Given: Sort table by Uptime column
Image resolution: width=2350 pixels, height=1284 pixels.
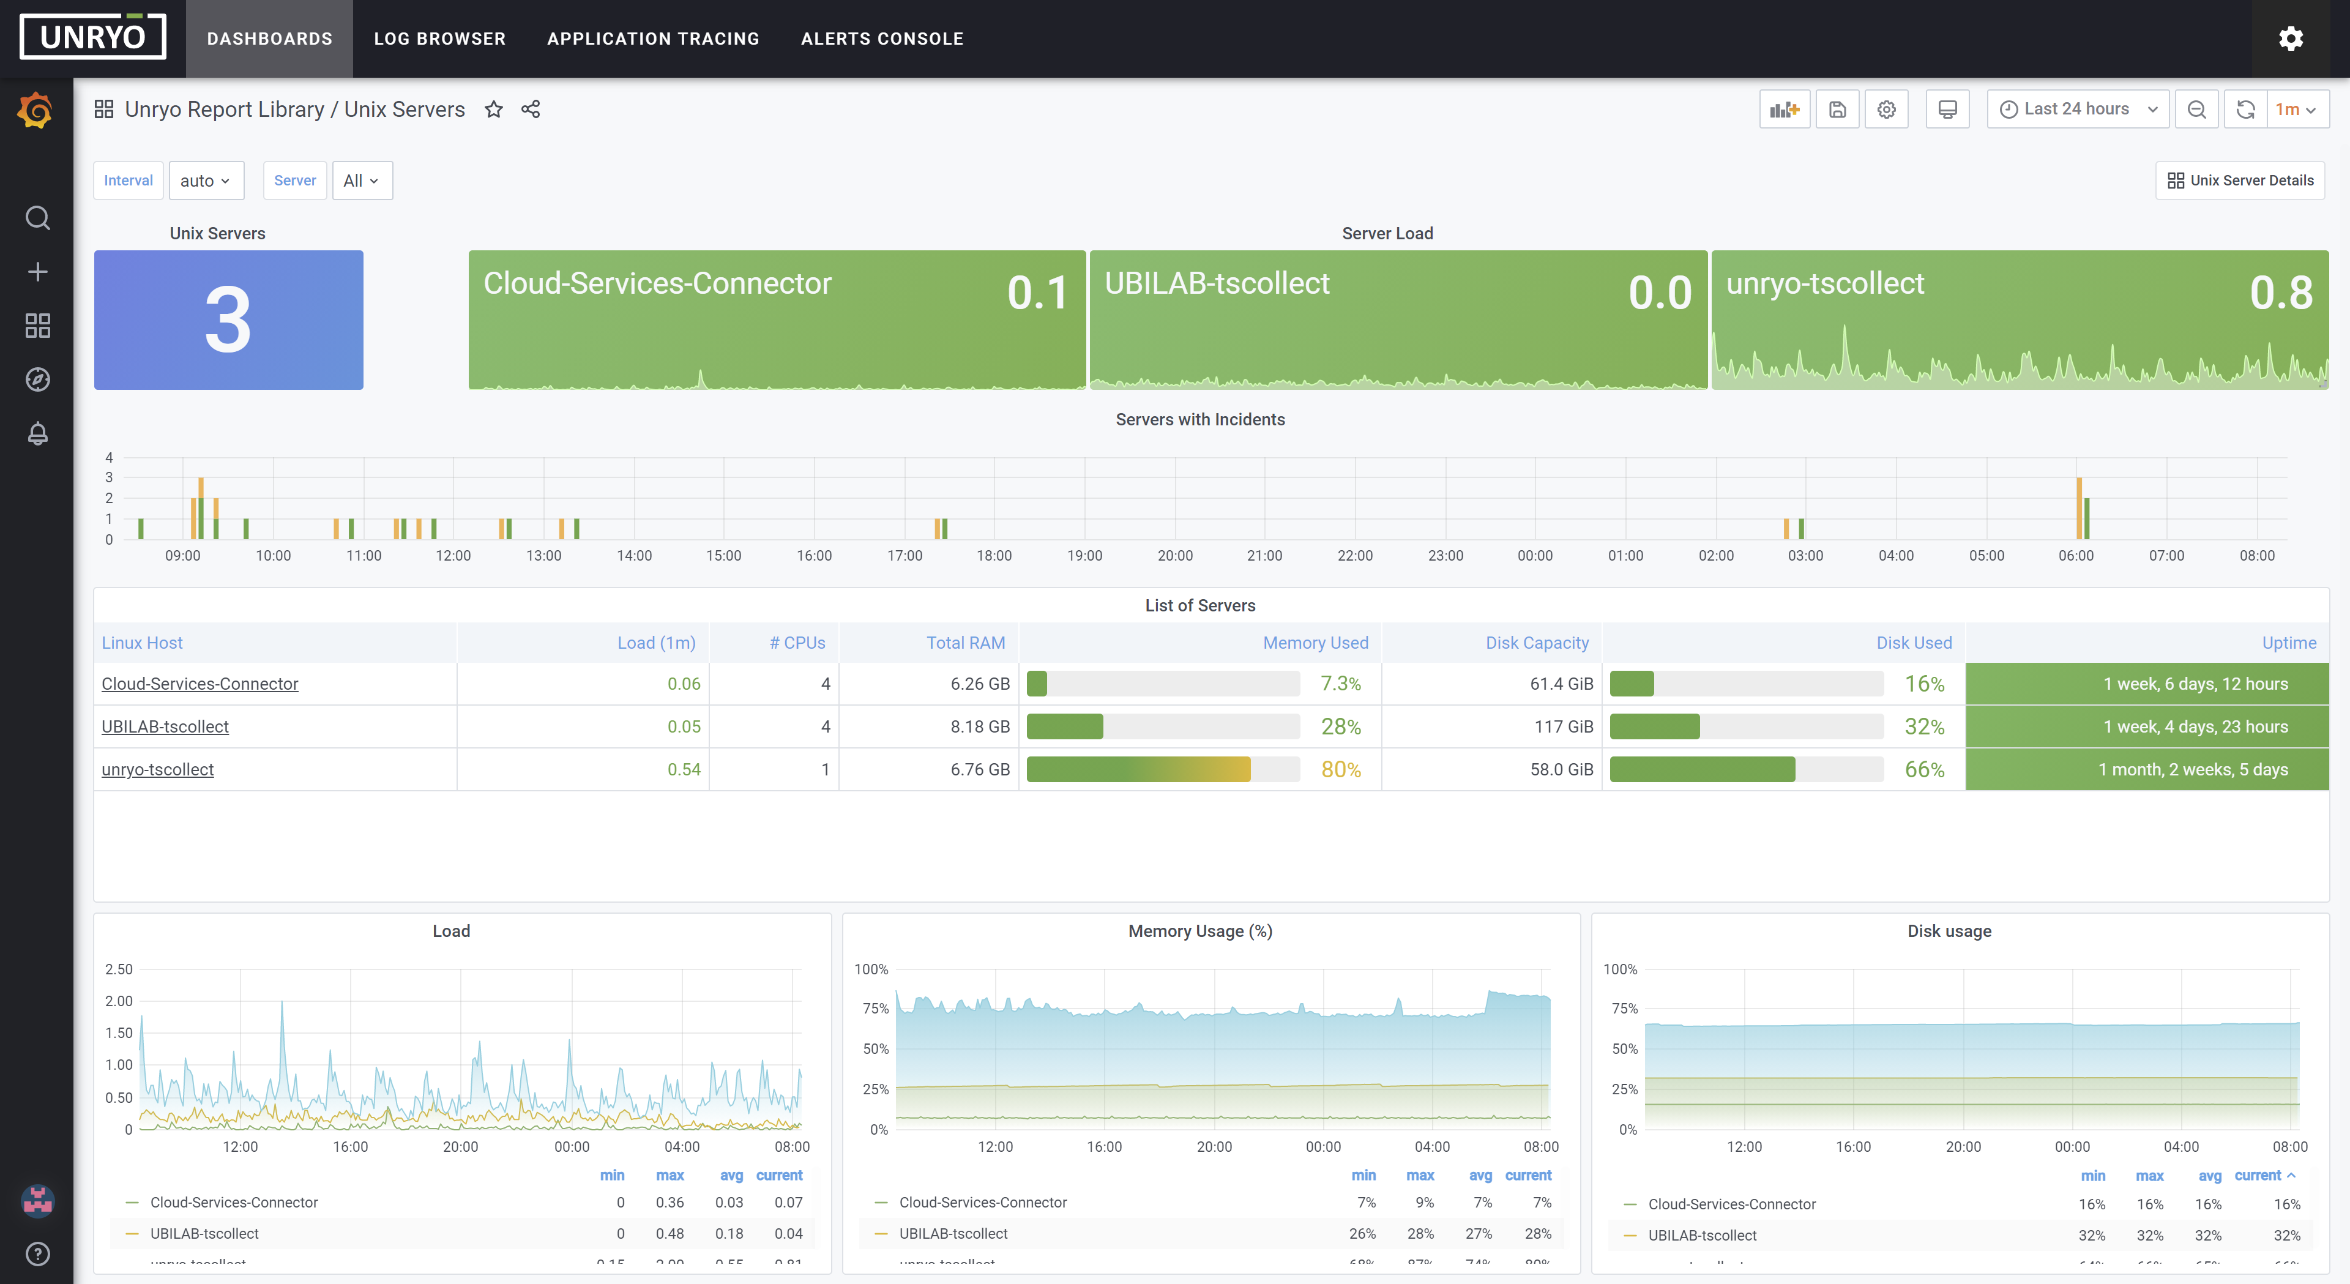Looking at the screenshot, I should point(2289,643).
